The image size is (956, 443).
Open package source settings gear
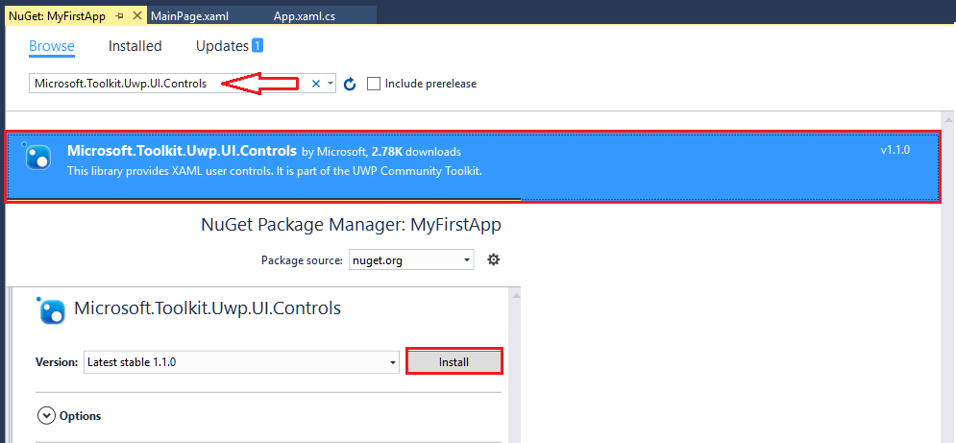tap(494, 259)
